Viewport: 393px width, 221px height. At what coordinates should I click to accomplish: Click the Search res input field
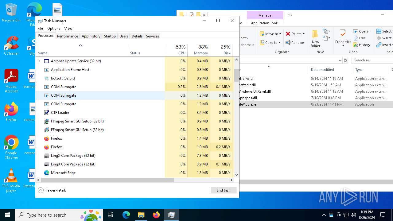click(372, 60)
